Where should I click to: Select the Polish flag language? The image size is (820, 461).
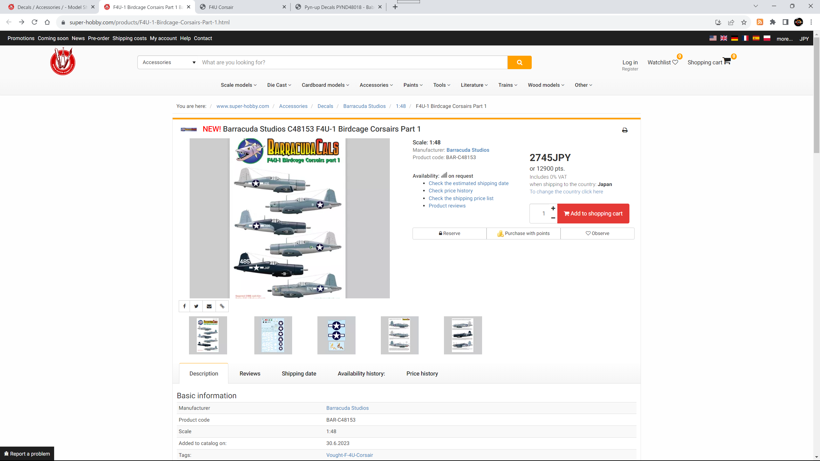point(767,38)
